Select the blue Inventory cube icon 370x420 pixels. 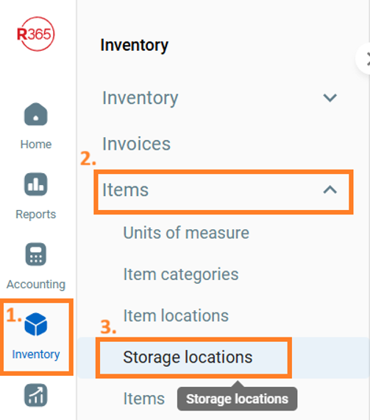36,324
